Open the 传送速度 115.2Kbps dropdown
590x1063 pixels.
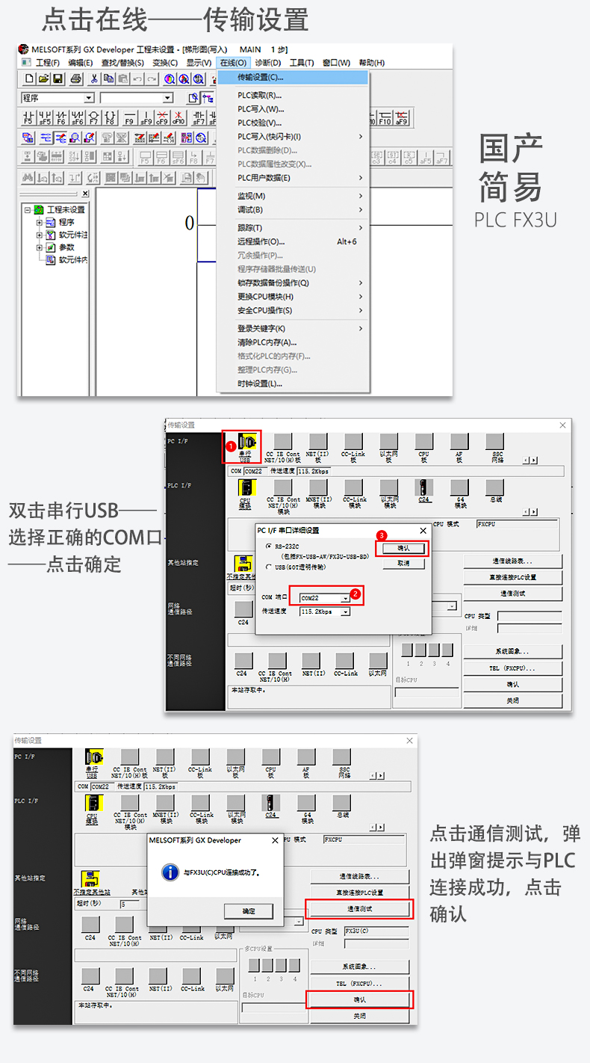[345, 611]
